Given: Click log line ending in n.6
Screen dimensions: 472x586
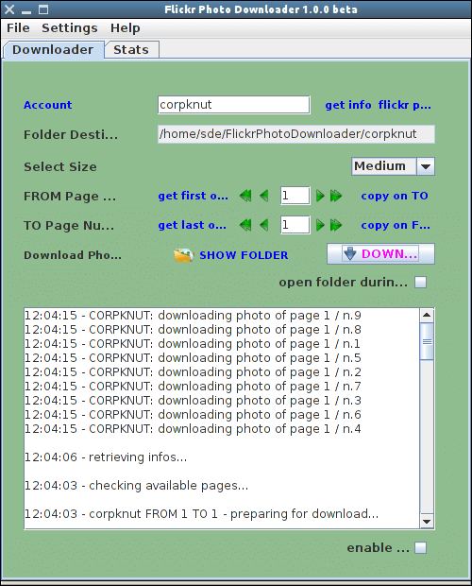Looking at the screenshot, I should point(193,415).
